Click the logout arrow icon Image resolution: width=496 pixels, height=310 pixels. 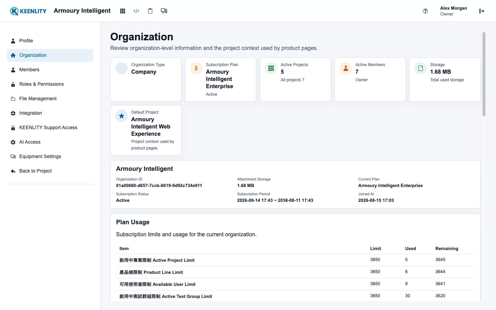pyautogui.click(x=482, y=11)
